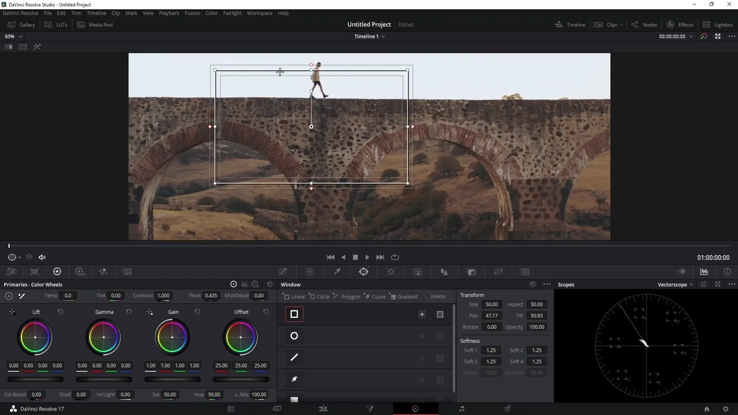Toggle the Soft 1 value field
Viewport: 738px width, 415px height.
pos(490,350)
